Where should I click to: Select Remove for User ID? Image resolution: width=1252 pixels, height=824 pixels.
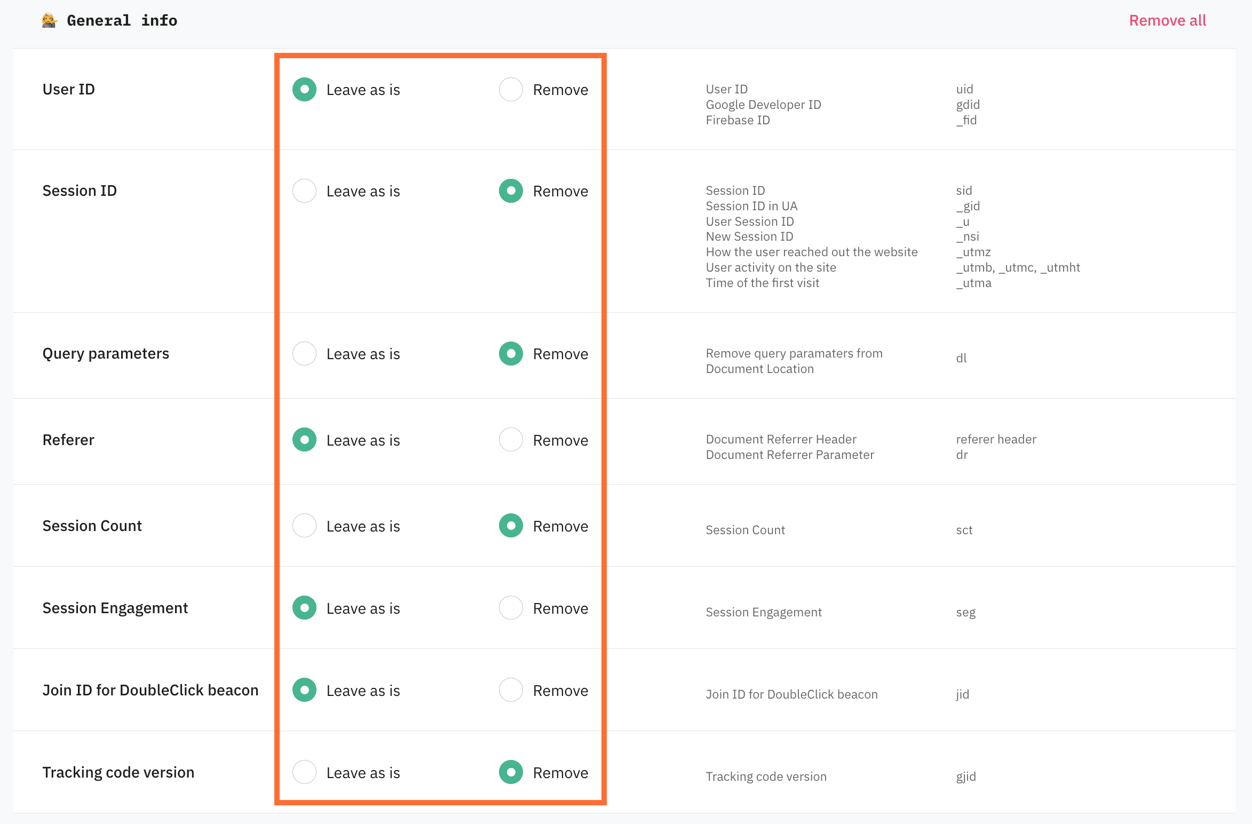click(x=511, y=89)
